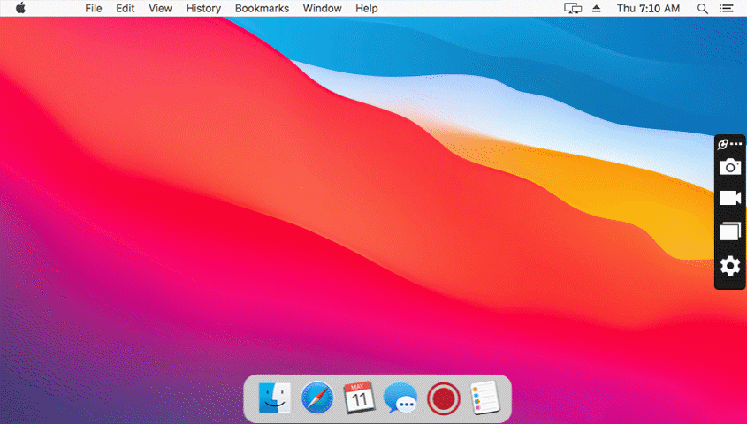This screenshot has width=747, height=424.
Task: Open Messages from the Dock
Action: pyautogui.click(x=400, y=399)
